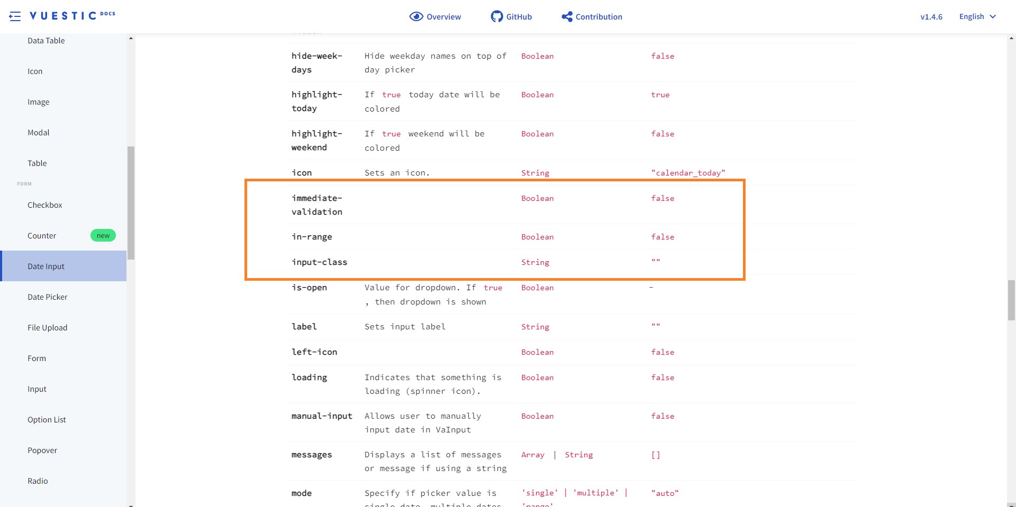Select the highlighted Date Input entry

click(46, 266)
